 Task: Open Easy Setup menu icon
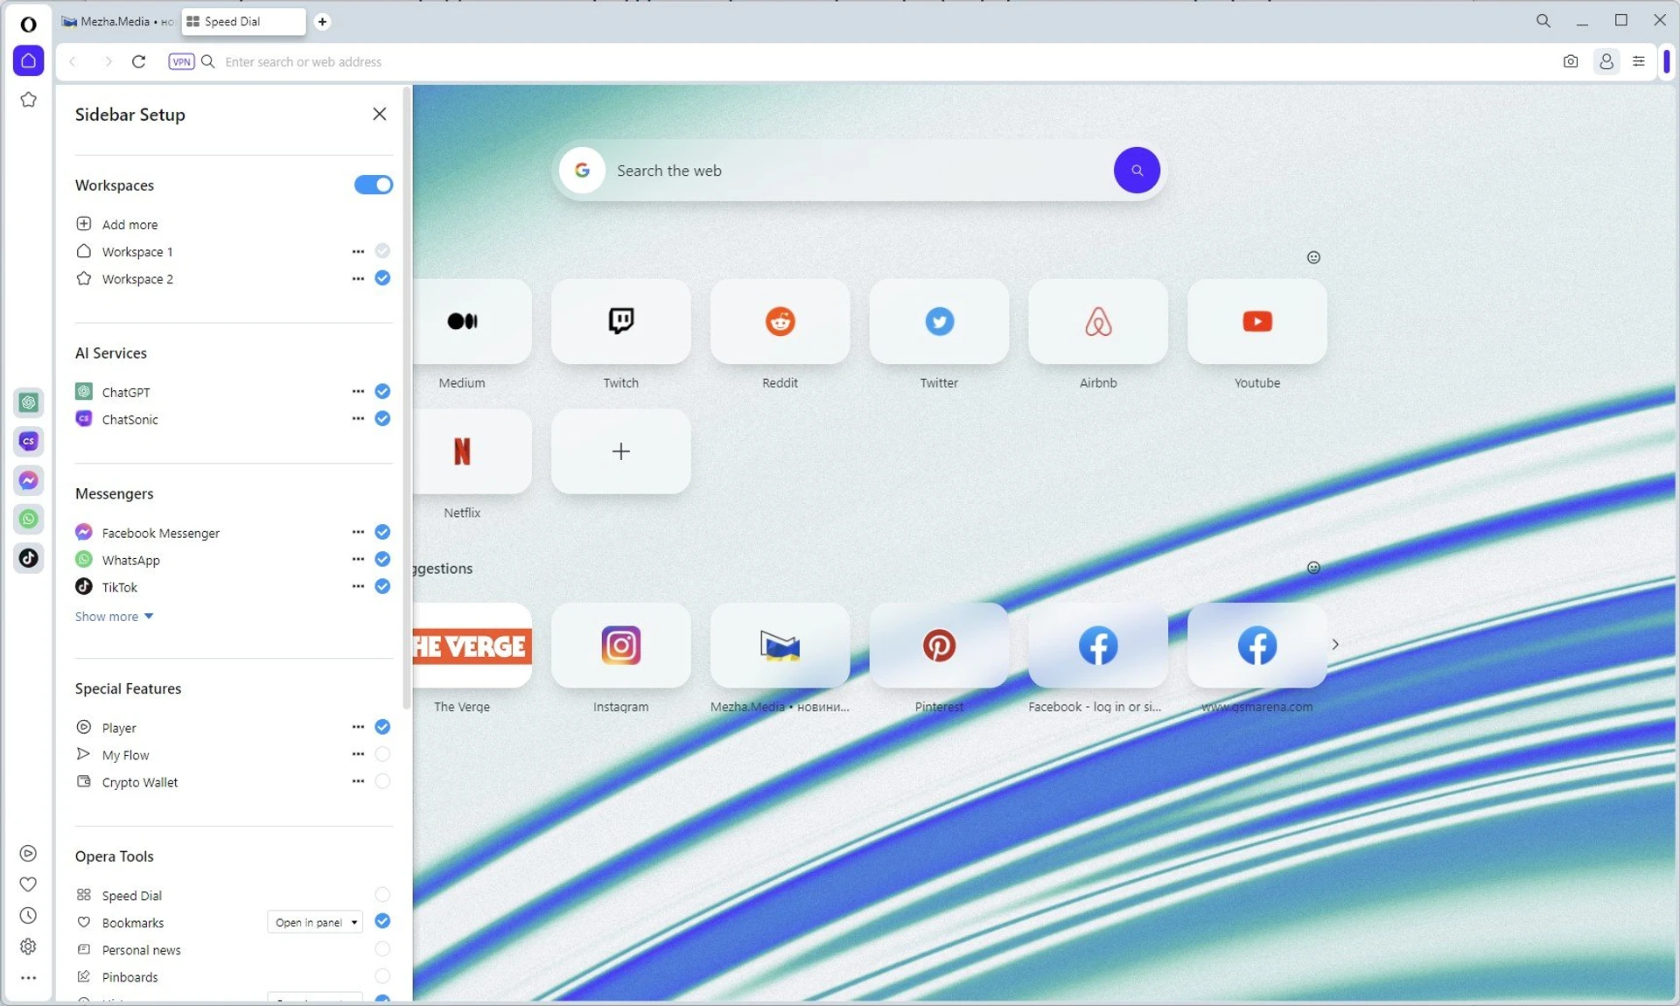tap(1639, 61)
